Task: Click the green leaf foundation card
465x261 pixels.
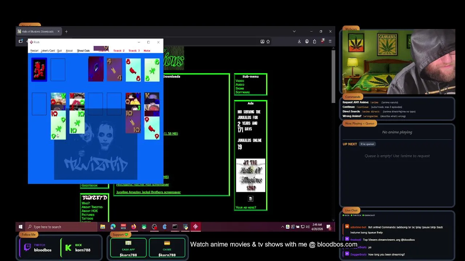Action: (152, 70)
